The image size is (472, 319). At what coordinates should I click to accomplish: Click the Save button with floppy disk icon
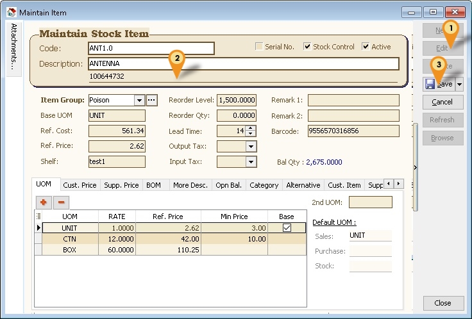coord(439,84)
